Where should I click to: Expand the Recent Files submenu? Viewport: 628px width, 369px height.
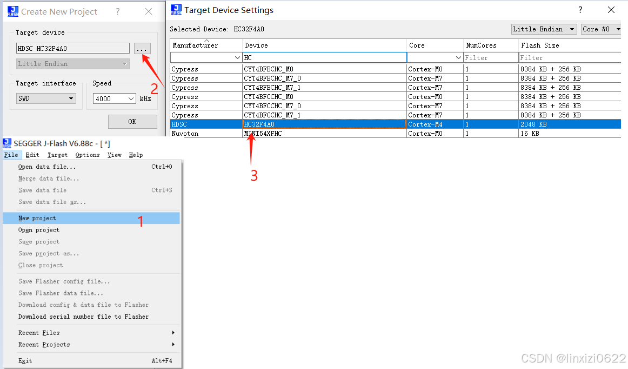click(x=91, y=333)
